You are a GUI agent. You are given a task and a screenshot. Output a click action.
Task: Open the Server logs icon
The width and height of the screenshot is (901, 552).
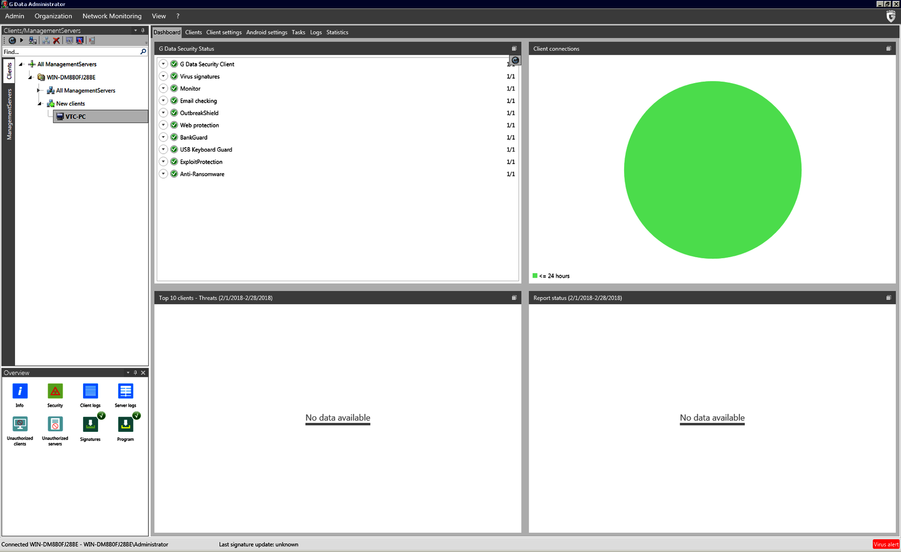(125, 392)
